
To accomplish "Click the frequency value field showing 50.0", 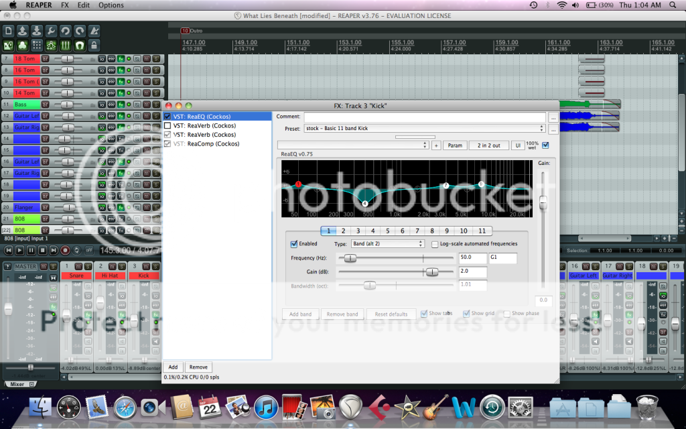I will (472, 258).
